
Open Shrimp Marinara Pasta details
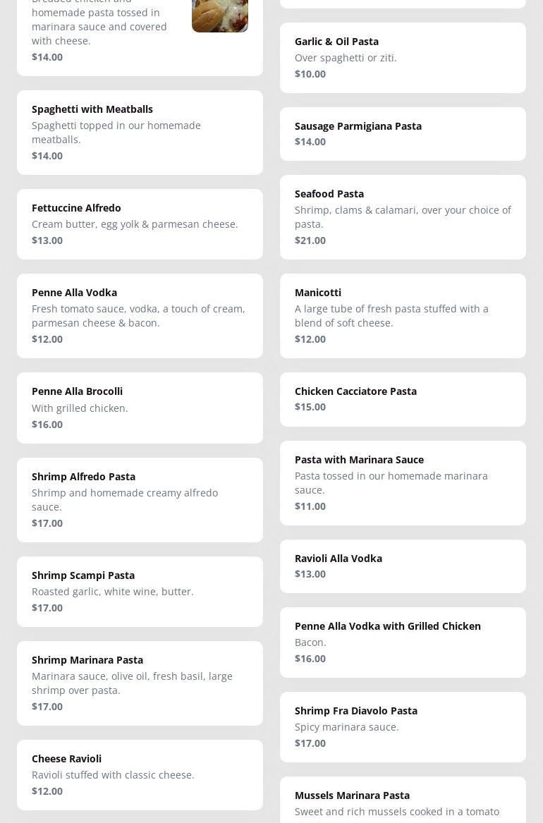click(x=140, y=683)
